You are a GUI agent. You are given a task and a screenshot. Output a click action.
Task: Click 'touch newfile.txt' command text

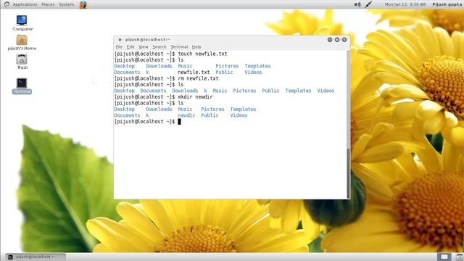(x=202, y=54)
